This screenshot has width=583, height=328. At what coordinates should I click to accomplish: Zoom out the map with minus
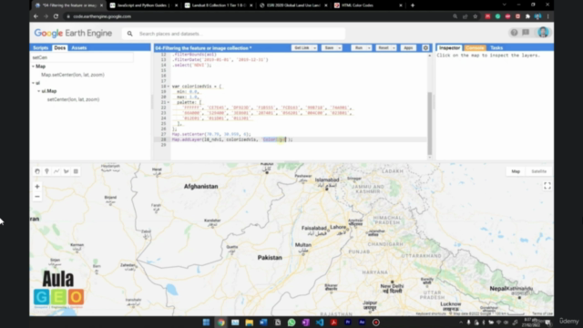click(37, 197)
